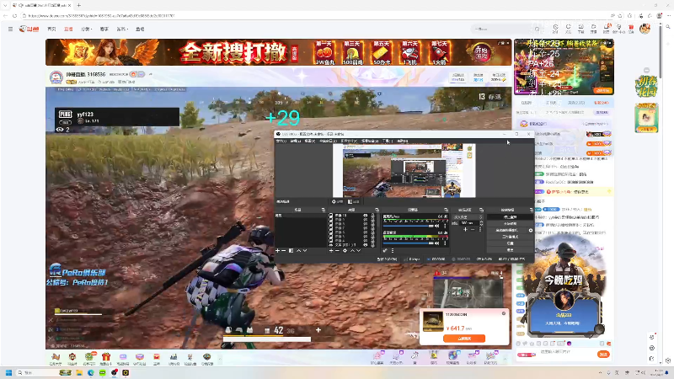Open source properties gear in sources footer
This screenshot has width=674, height=379.
[x=345, y=250]
